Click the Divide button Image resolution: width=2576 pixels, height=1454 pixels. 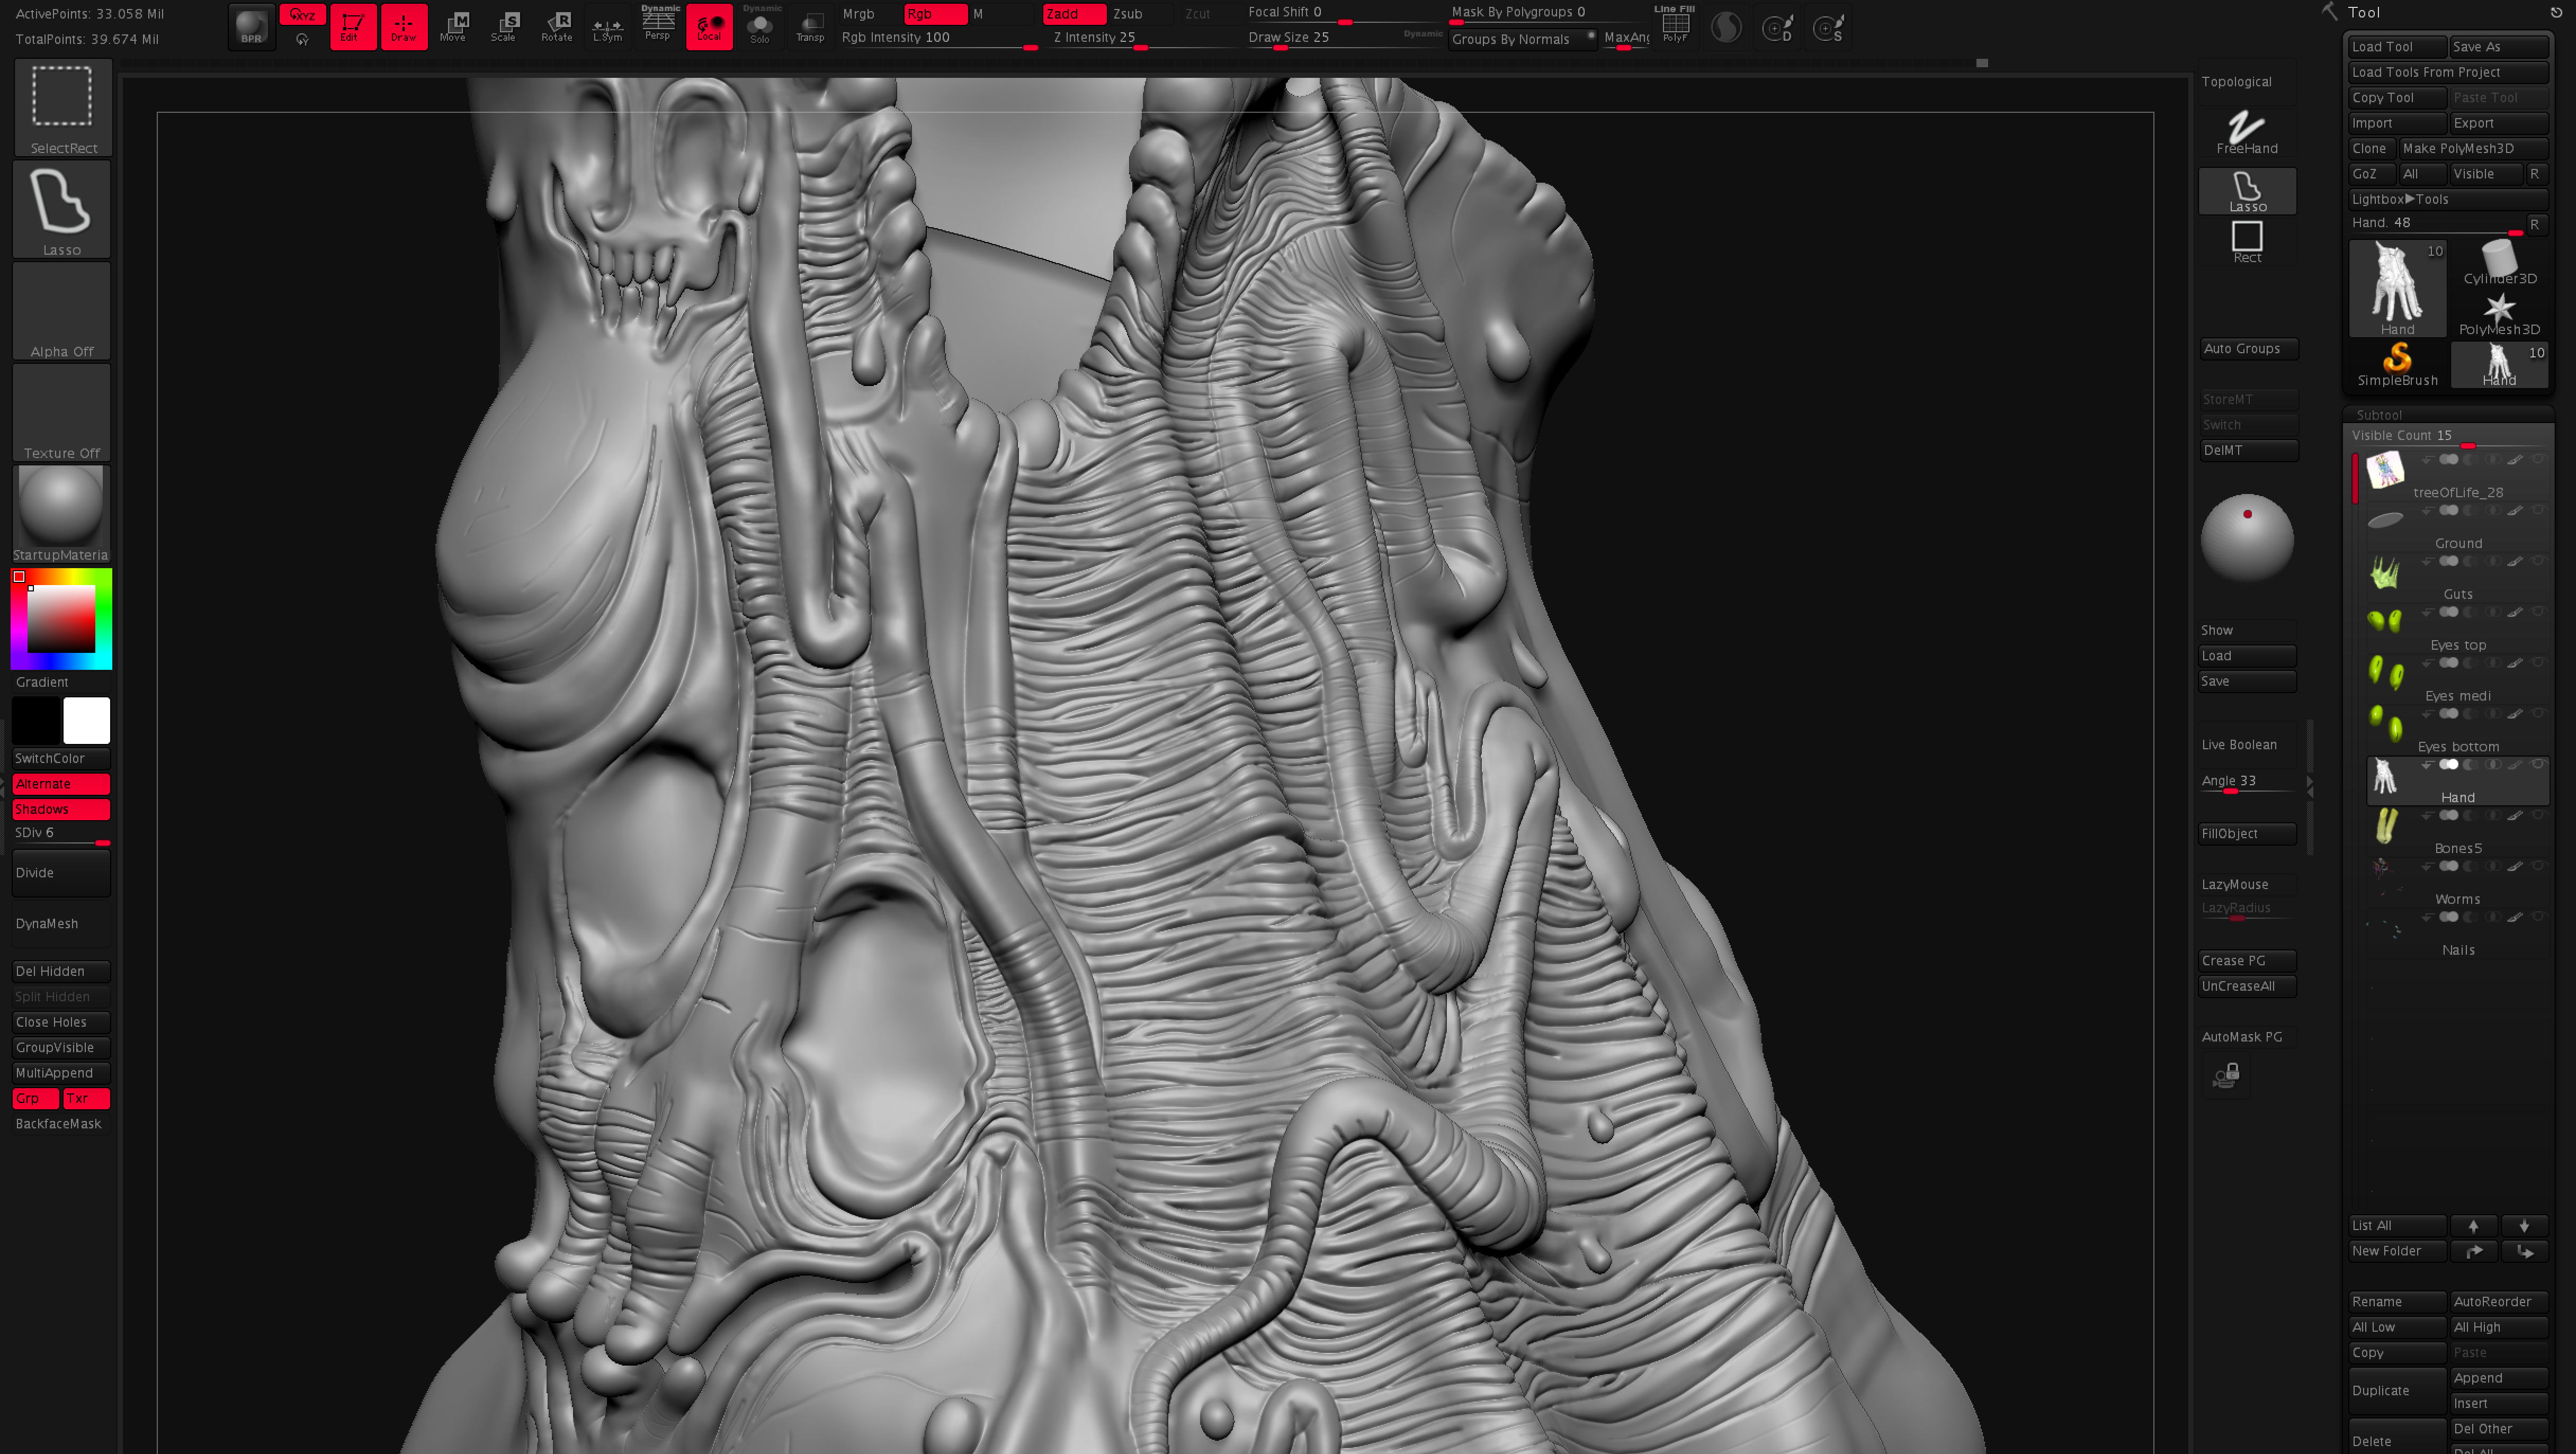coord(61,872)
